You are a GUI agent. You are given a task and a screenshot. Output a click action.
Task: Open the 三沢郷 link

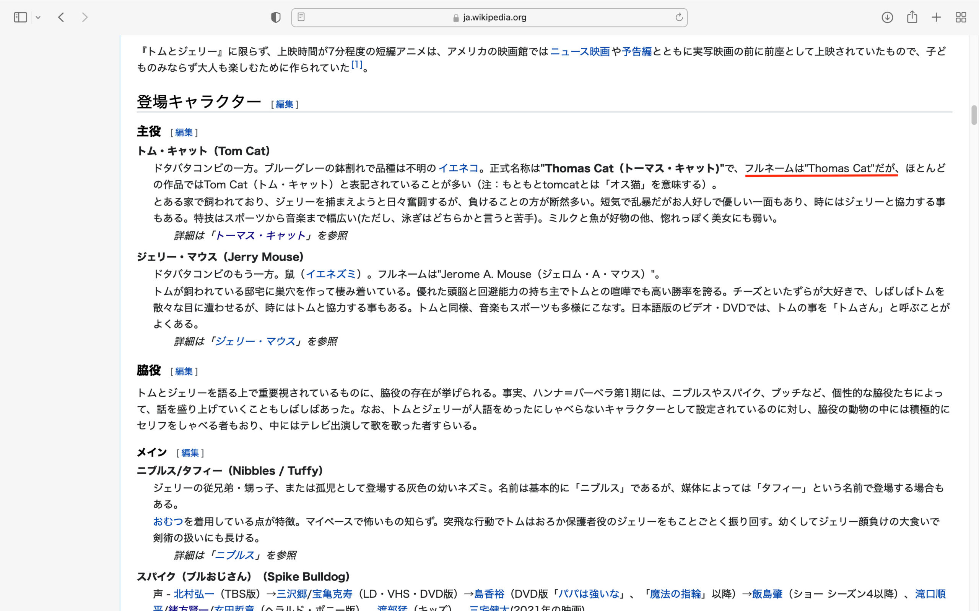tap(292, 593)
